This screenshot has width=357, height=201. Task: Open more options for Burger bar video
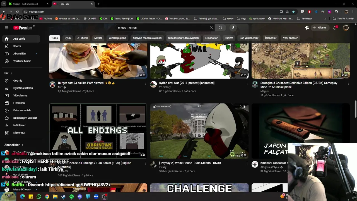click(146, 83)
